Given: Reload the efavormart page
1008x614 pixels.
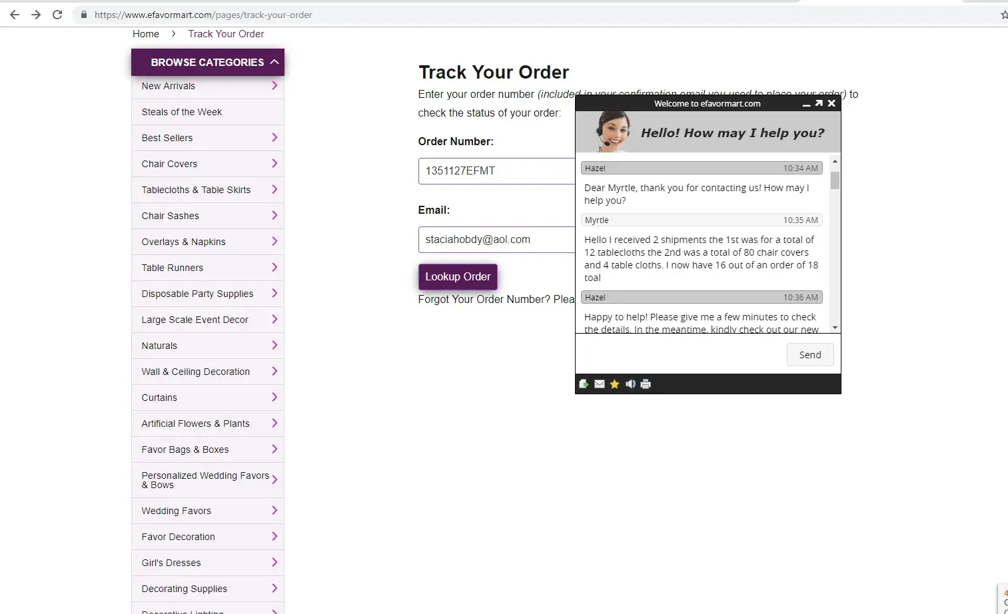Looking at the screenshot, I should (x=57, y=15).
